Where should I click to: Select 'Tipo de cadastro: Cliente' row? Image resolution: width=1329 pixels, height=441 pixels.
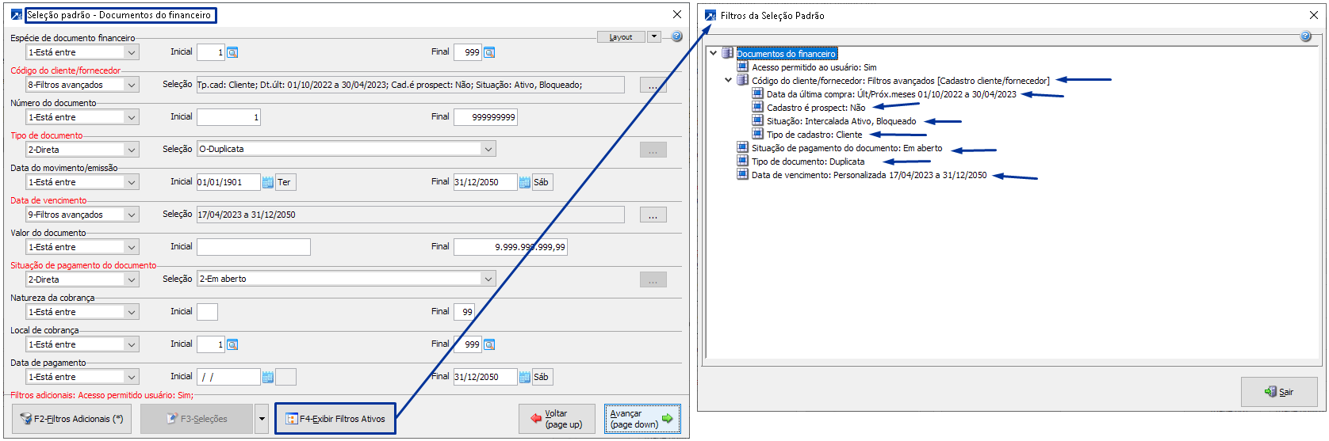[x=814, y=135]
